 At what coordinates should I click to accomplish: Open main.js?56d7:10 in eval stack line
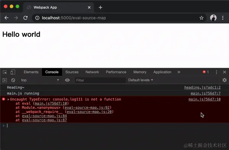[x=51, y=103]
